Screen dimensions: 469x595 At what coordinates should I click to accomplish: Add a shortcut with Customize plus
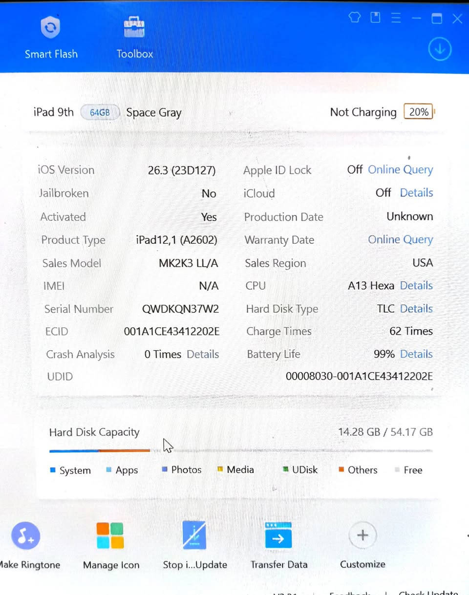point(362,535)
